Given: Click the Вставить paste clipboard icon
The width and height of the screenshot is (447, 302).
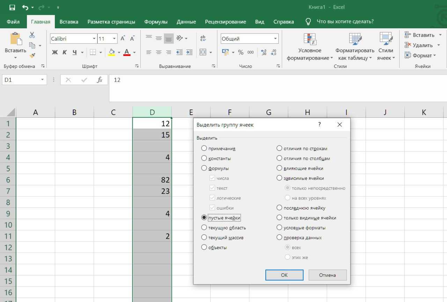Looking at the screenshot, I should click(x=16, y=38).
